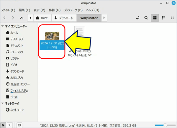This screenshot has width=177, height=128.
Task: Select ホーム in the sidebar
Action: [x=14, y=33]
